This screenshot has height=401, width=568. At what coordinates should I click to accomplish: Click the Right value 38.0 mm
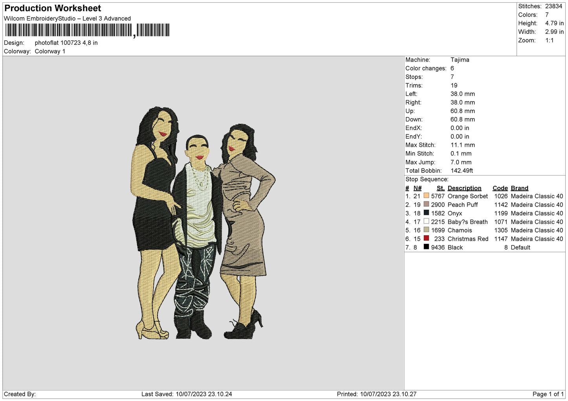click(463, 103)
